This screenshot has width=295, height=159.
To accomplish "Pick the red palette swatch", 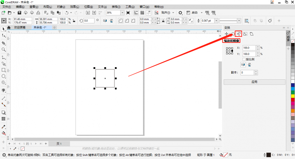I will pyautogui.click(x=293, y=100).
